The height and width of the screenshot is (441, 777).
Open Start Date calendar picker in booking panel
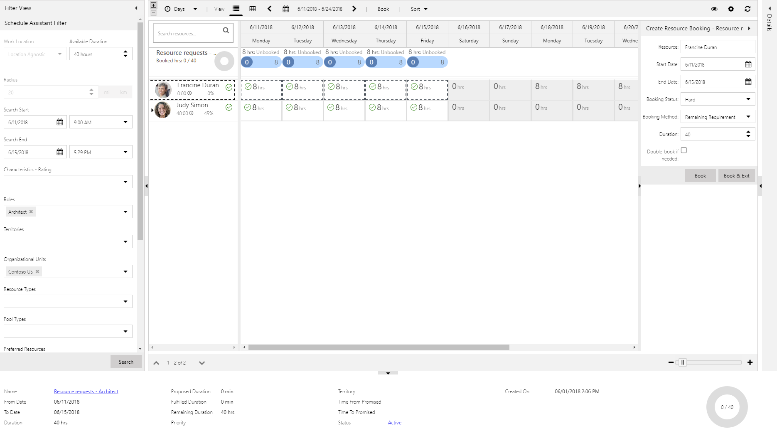tap(748, 64)
